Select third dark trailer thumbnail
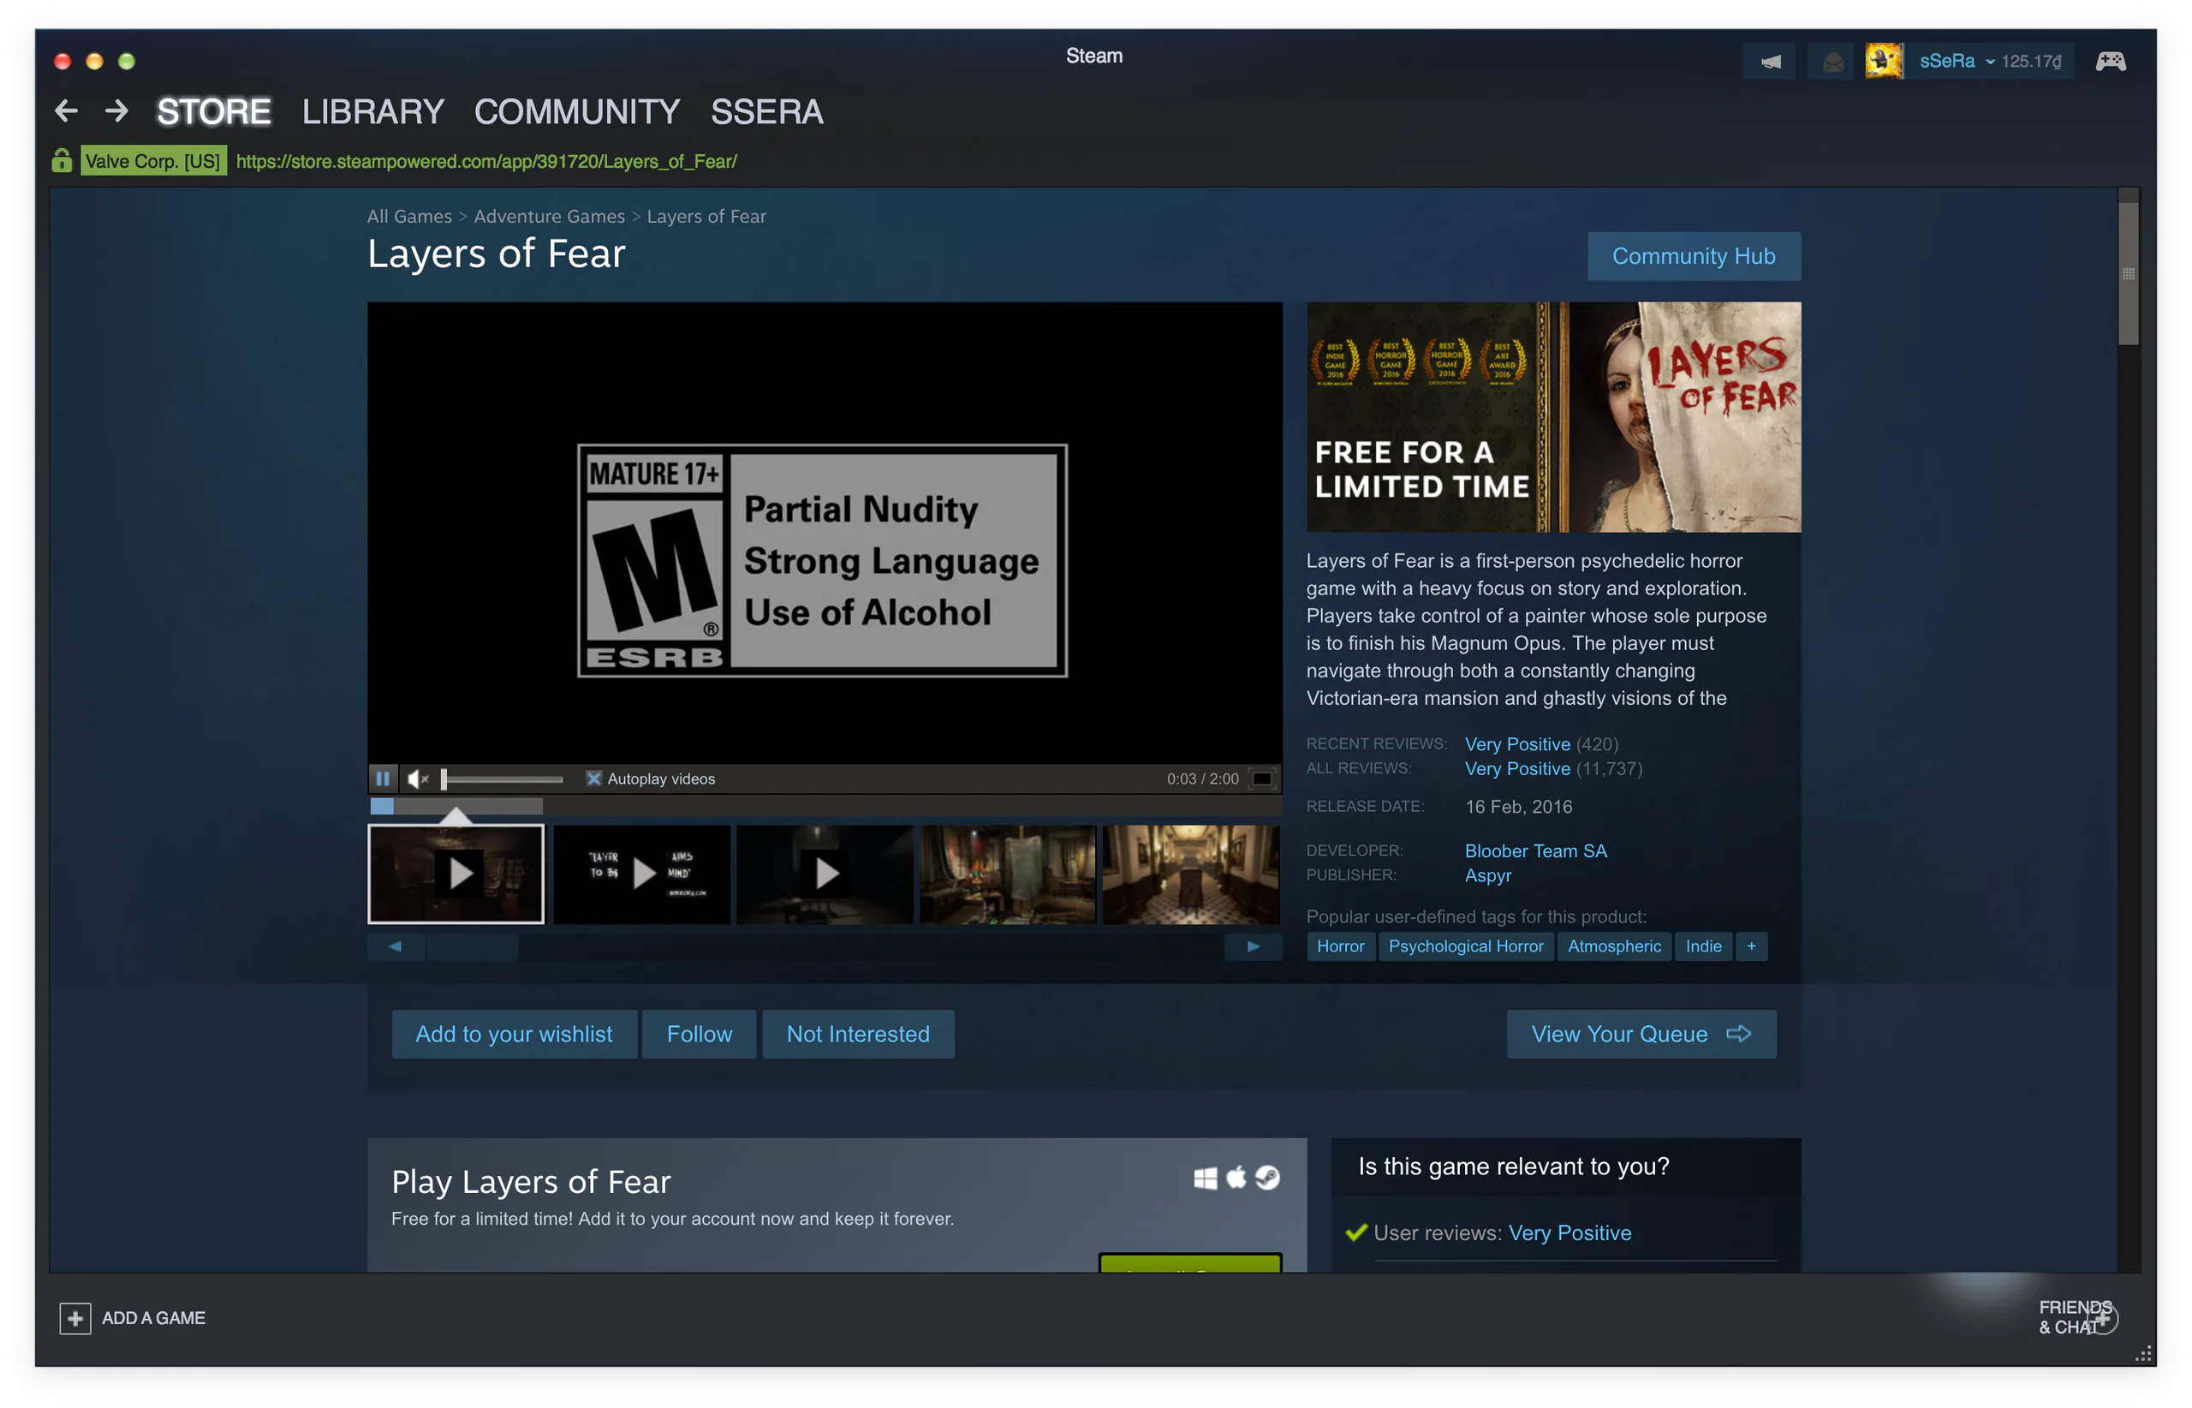This screenshot has height=1408, width=2192. 825,874
